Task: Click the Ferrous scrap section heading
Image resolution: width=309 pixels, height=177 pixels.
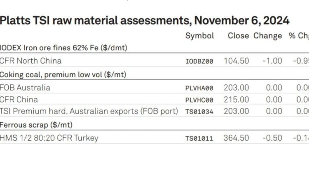Action: [x=36, y=125]
